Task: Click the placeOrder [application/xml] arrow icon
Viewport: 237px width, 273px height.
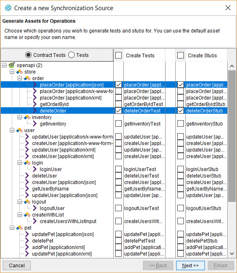Action: coord(35,98)
